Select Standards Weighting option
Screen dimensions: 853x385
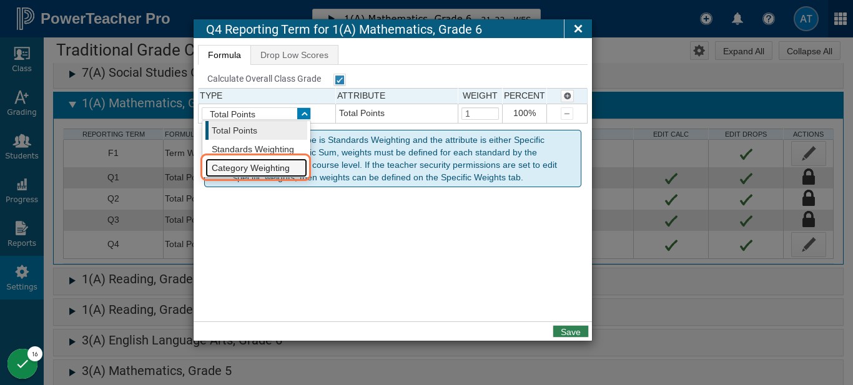256,149
